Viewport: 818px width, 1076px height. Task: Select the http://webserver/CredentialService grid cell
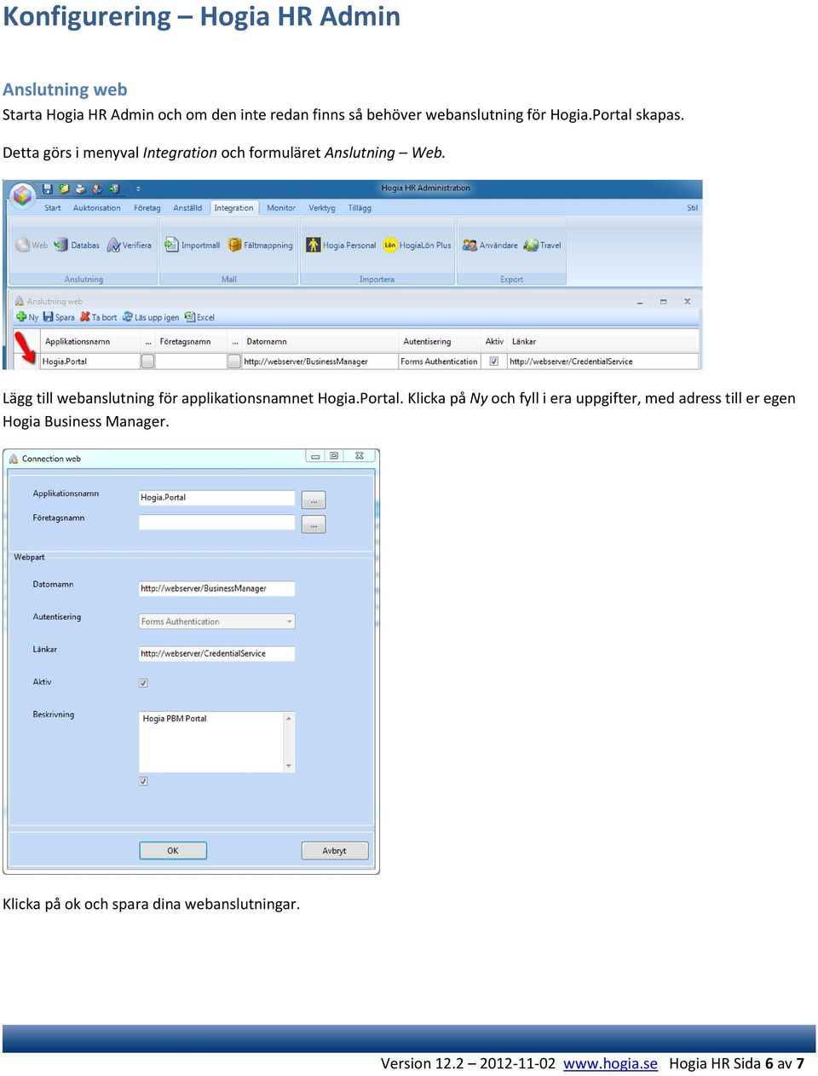[x=602, y=362]
